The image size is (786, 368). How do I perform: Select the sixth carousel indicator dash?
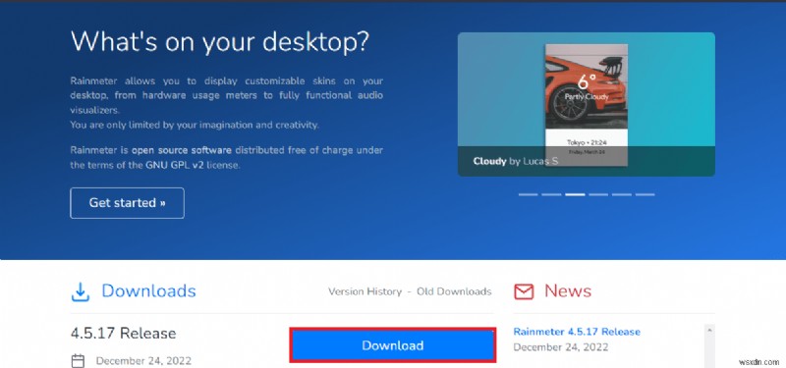tap(645, 194)
